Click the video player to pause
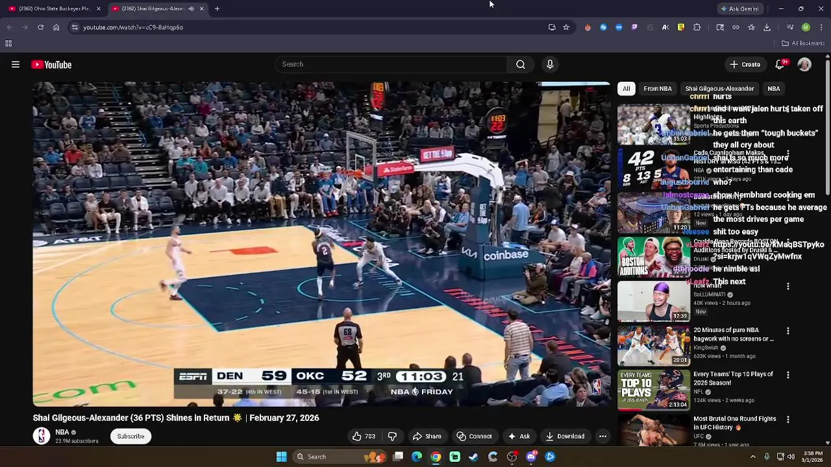This screenshot has width=831, height=467. click(x=321, y=244)
